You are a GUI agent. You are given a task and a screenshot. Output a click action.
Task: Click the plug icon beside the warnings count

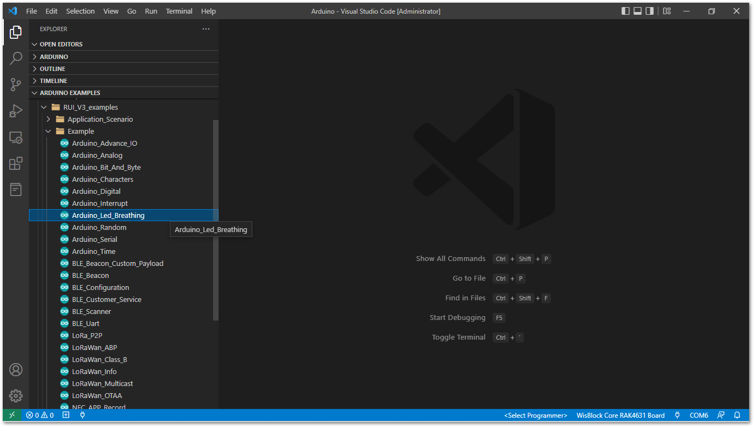click(83, 415)
